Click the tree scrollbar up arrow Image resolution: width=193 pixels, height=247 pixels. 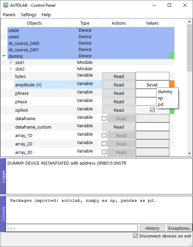[190, 22]
